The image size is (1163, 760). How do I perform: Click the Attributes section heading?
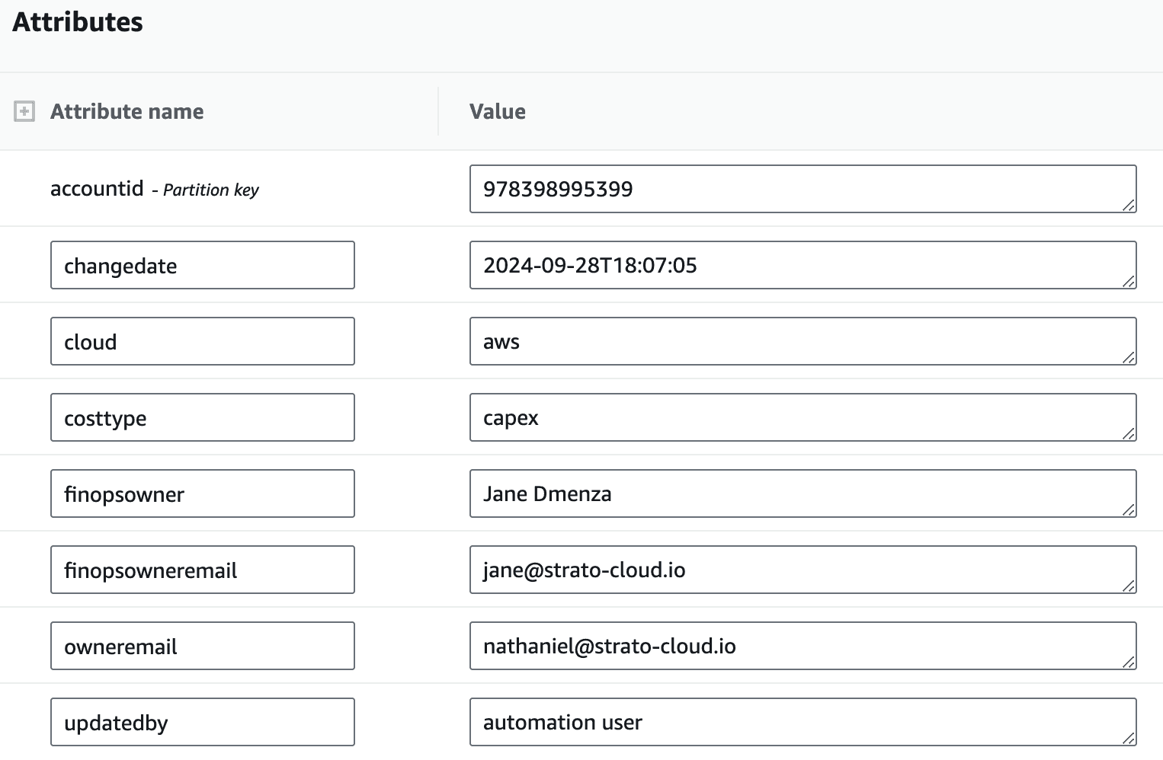click(x=78, y=22)
